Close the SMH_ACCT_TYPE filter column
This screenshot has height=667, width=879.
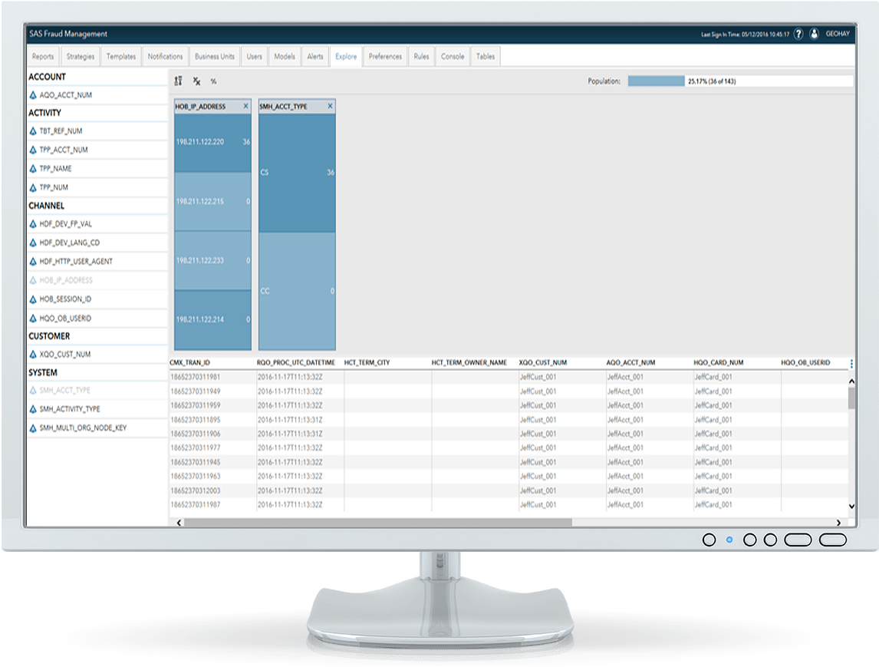pyautogui.click(x=330, y=106)
